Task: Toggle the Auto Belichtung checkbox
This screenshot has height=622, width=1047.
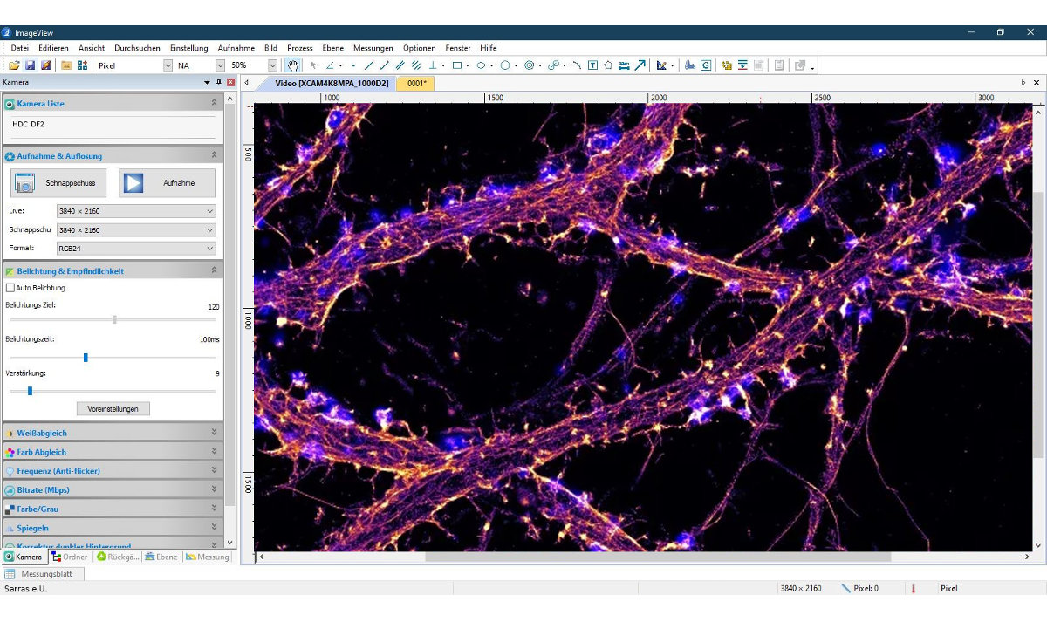Action: [x=10, y=288]
